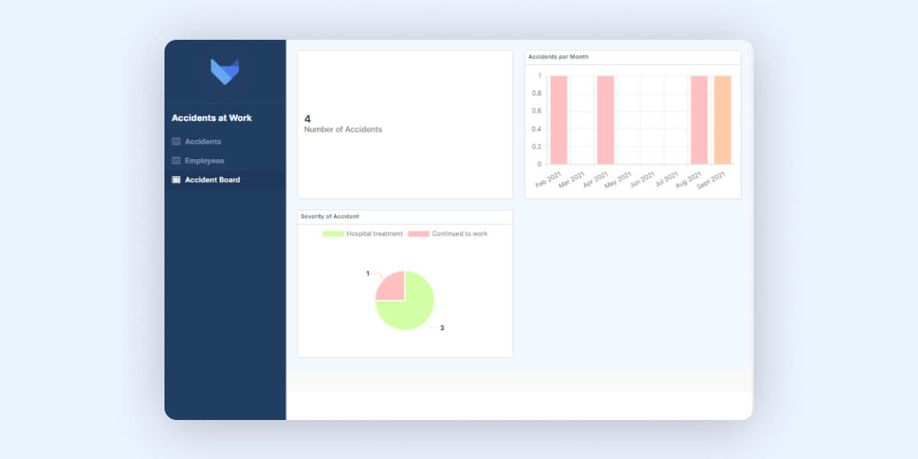918x459 pixels.
Task: Click the pink pie chart slice
Action: click(392, 287)
